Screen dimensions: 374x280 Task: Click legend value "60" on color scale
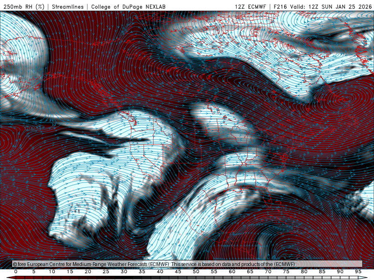coord(232,272)
